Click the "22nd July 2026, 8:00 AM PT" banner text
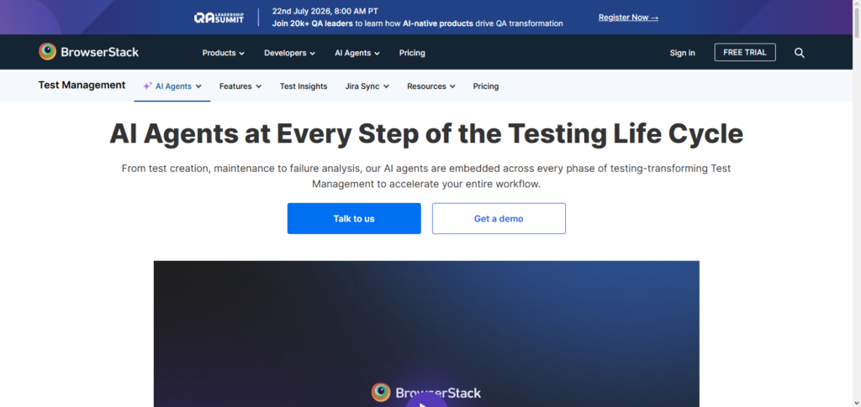Image resolution: width=861 pixels, height=407 pixels. [325, 11]
